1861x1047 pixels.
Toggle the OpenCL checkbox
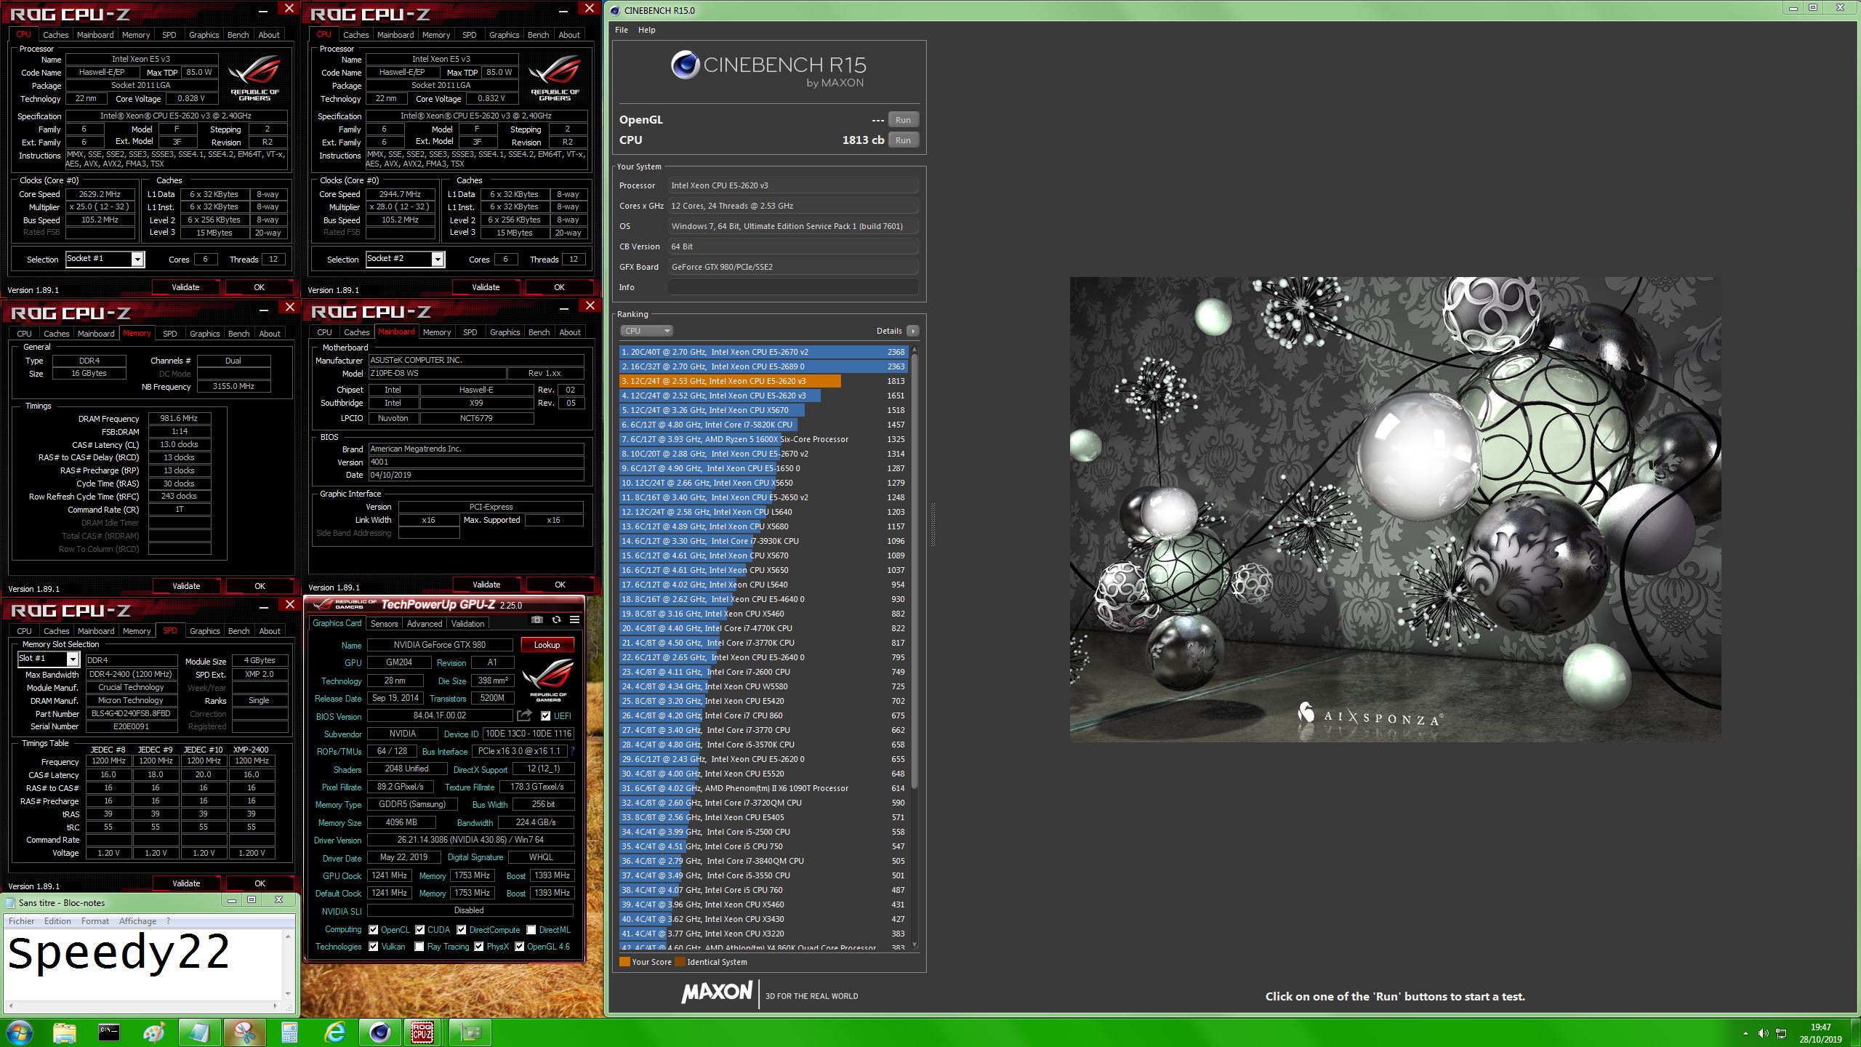(x=373, y=929)
